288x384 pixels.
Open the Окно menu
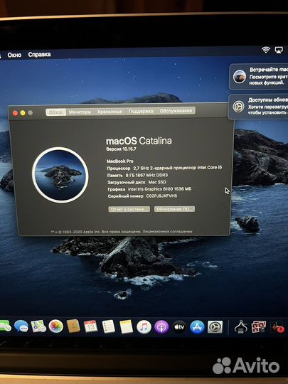click(x=14, y=55)
